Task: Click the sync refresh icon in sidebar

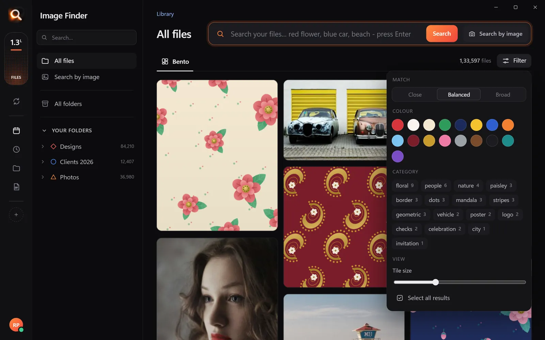Action: [x=16, y=101]
